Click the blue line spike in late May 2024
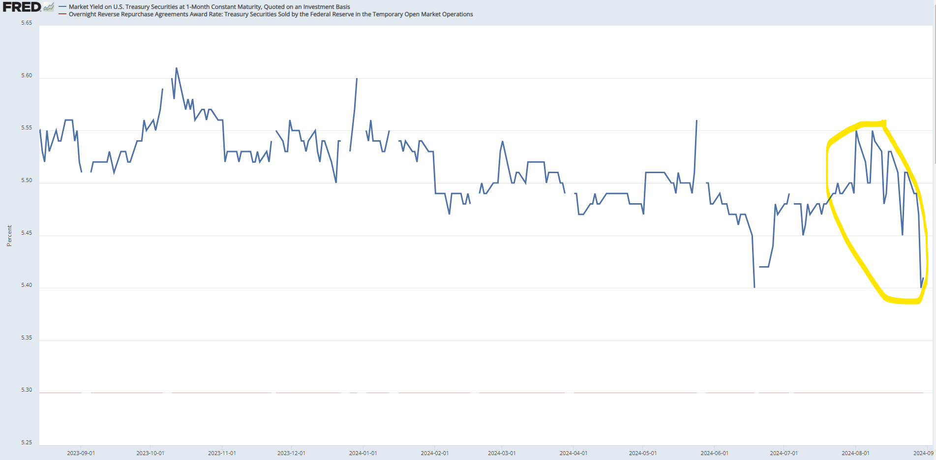 (x=696, y=121)
